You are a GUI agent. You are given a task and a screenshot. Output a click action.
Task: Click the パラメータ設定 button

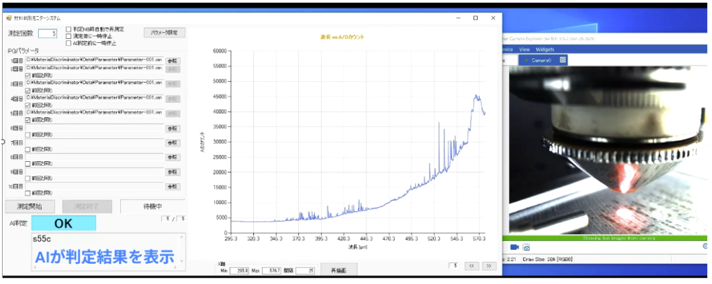(165, 32)
